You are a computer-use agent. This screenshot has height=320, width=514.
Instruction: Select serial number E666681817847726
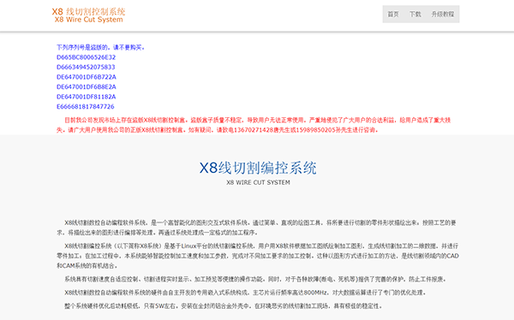pos(85,106)
